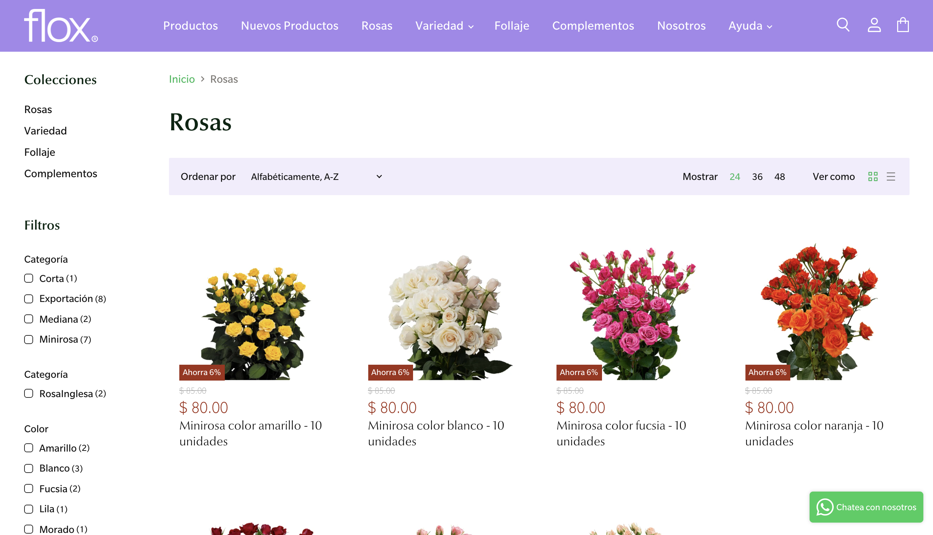
Task: Click the breadcrumb separator arrow after Inicio
Action: point(202,79)
